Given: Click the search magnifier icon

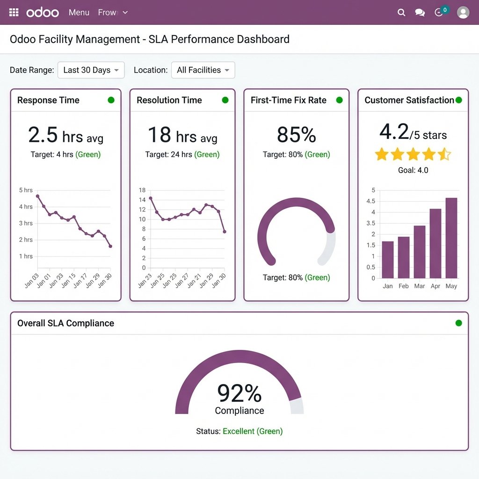Looking at the screenshot, I should click(401, 13).
